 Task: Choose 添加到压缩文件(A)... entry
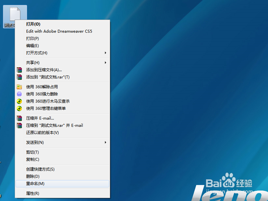click(62, 70)
